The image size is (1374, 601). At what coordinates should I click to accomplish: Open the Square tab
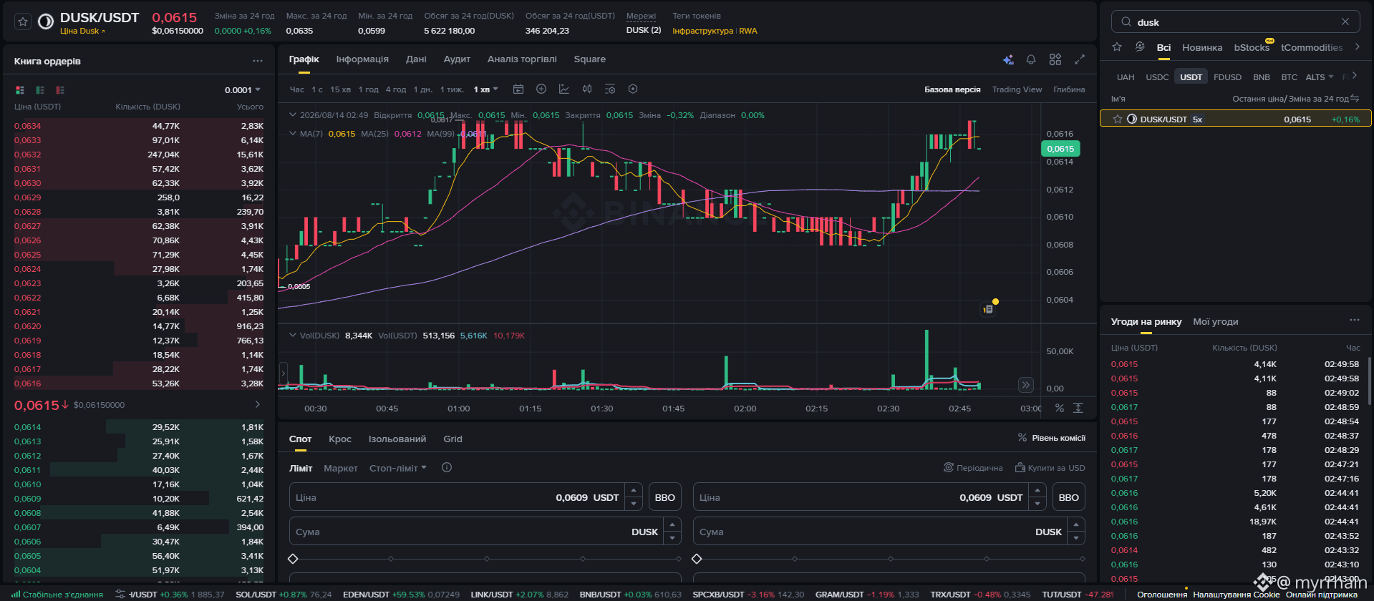(590, 59)
